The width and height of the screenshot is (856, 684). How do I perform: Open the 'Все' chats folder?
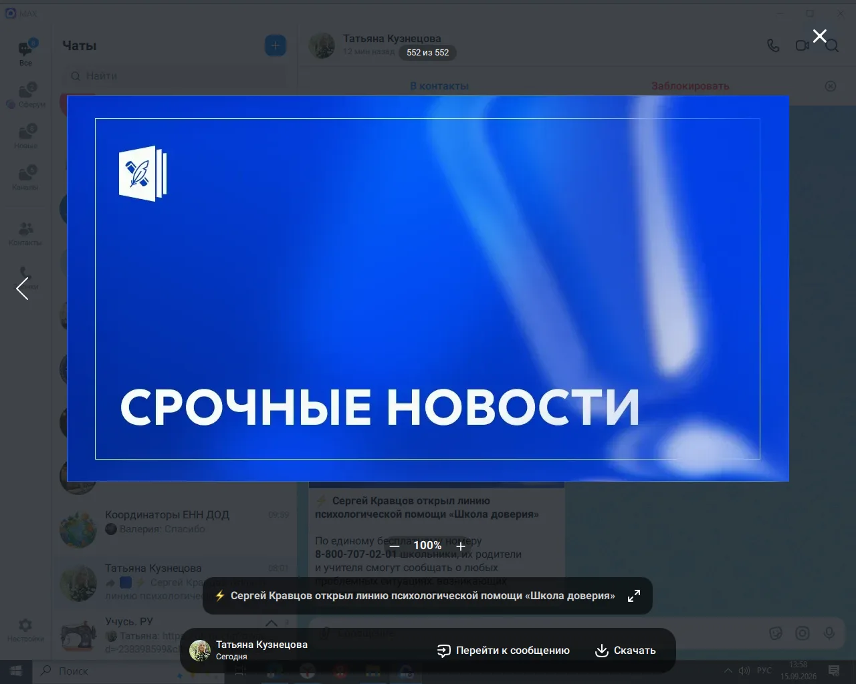click(x=25, y=52)
